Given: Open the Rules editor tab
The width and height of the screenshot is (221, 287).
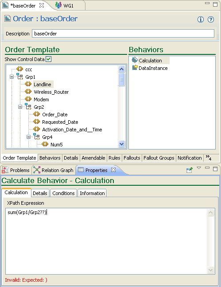Looking at the screenshot, I should 114,158.
